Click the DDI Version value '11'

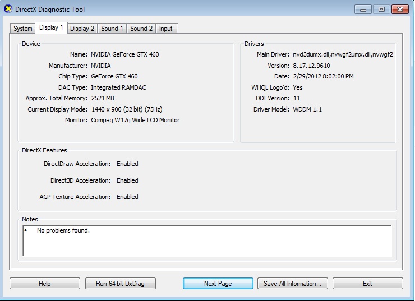pyautogui.click(x=297, y=99)
